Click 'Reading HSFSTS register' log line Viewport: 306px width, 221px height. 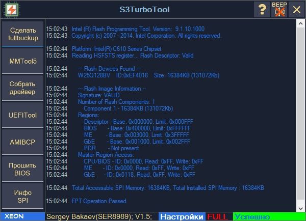pos(133,56)
